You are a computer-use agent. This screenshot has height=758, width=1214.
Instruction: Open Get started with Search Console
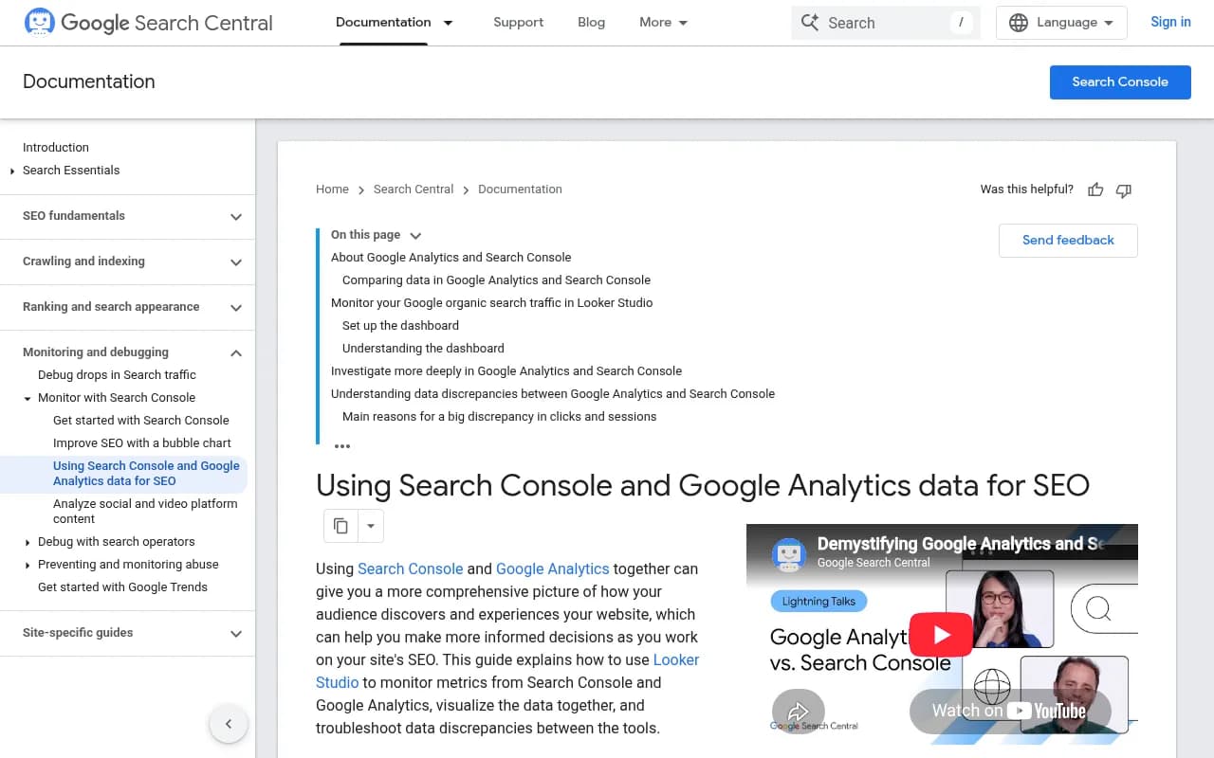[x=141, y=421]
